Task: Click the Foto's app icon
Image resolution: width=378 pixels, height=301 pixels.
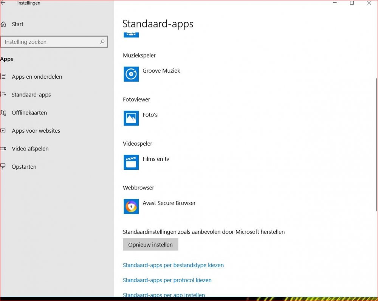Action: pyautogui.click(x=131, y=118)
